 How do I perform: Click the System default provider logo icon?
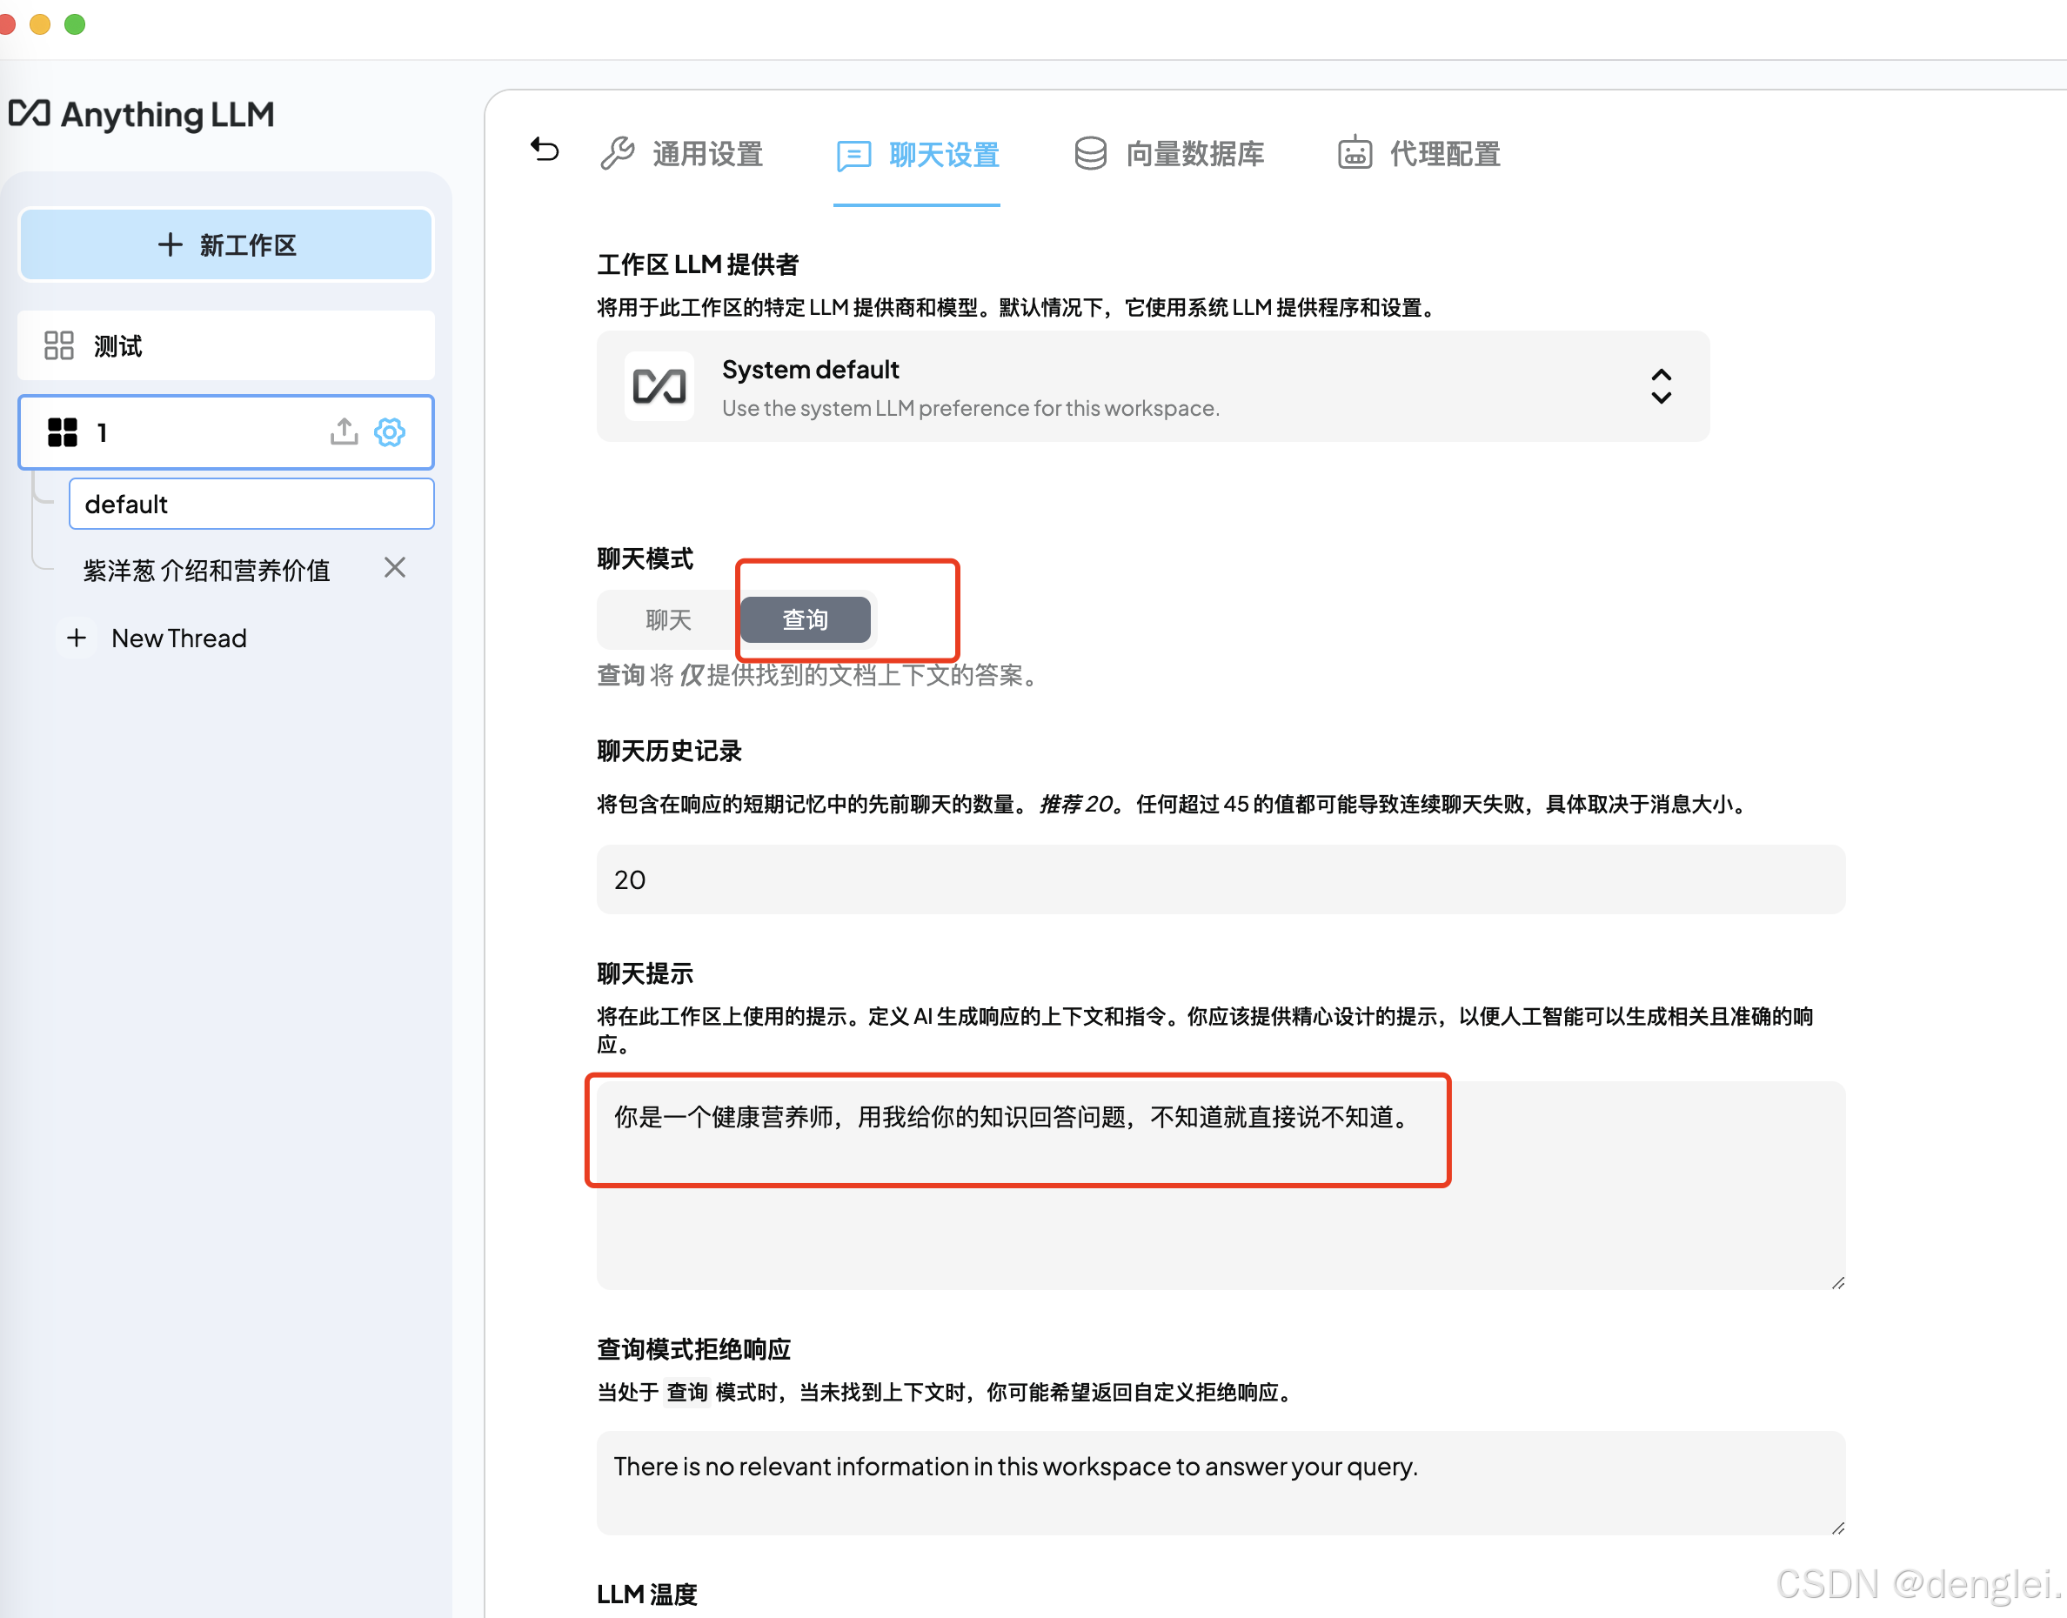point(659,386)
